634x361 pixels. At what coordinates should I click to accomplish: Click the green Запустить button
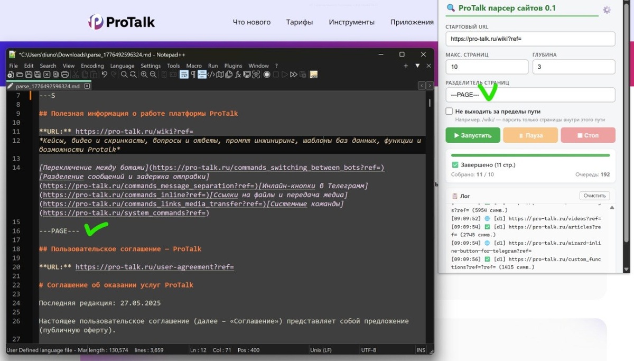click(x=473, y=135)
